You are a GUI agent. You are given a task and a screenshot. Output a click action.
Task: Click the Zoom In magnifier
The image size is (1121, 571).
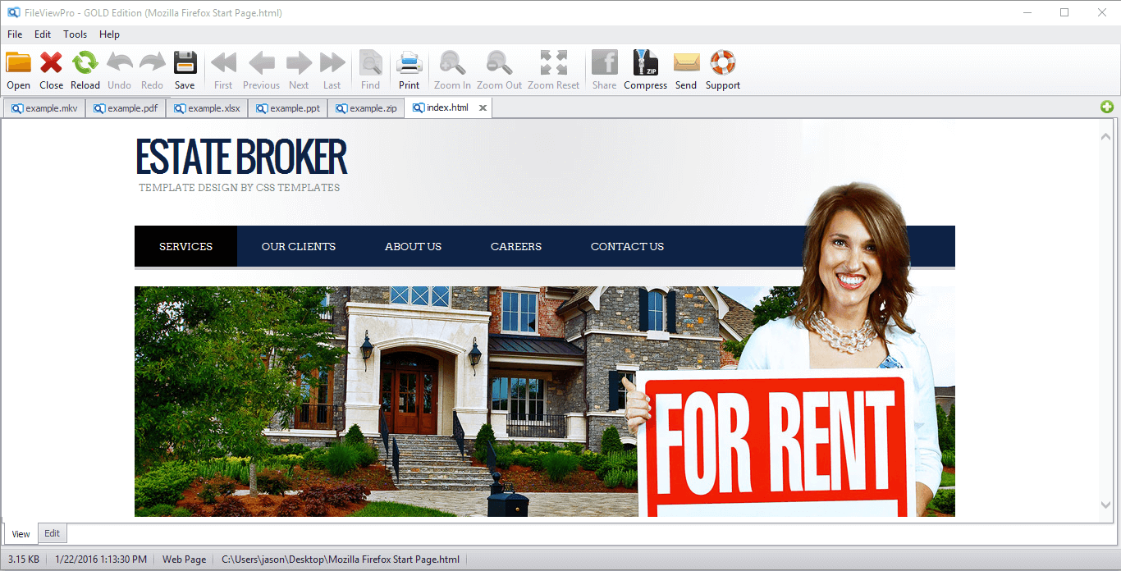click(452, 63)
